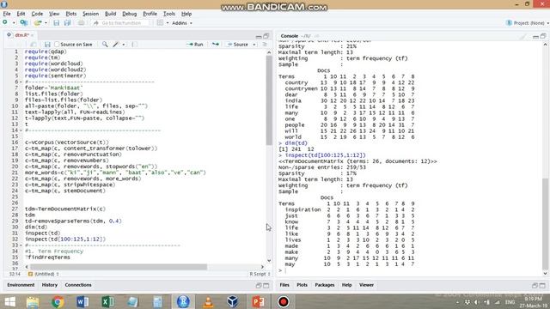Screen dimensions: 550x309
Task: Open Microsoft Word from the taskbar
Action: (82, 301)
